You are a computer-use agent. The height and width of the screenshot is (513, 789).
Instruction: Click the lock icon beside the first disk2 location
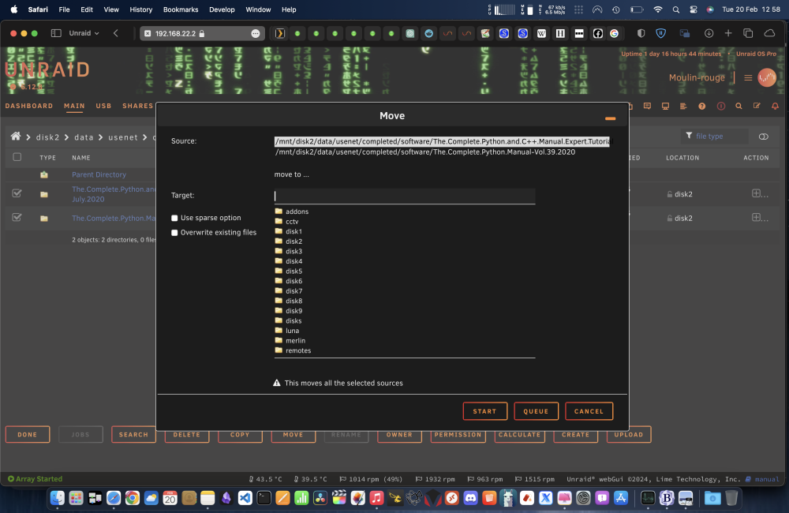(x=670, y=194)
